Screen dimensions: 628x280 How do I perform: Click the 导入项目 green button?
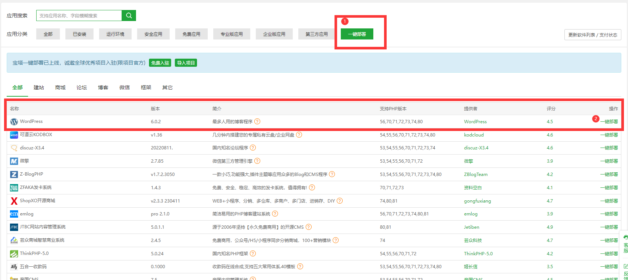pos(186,63)
